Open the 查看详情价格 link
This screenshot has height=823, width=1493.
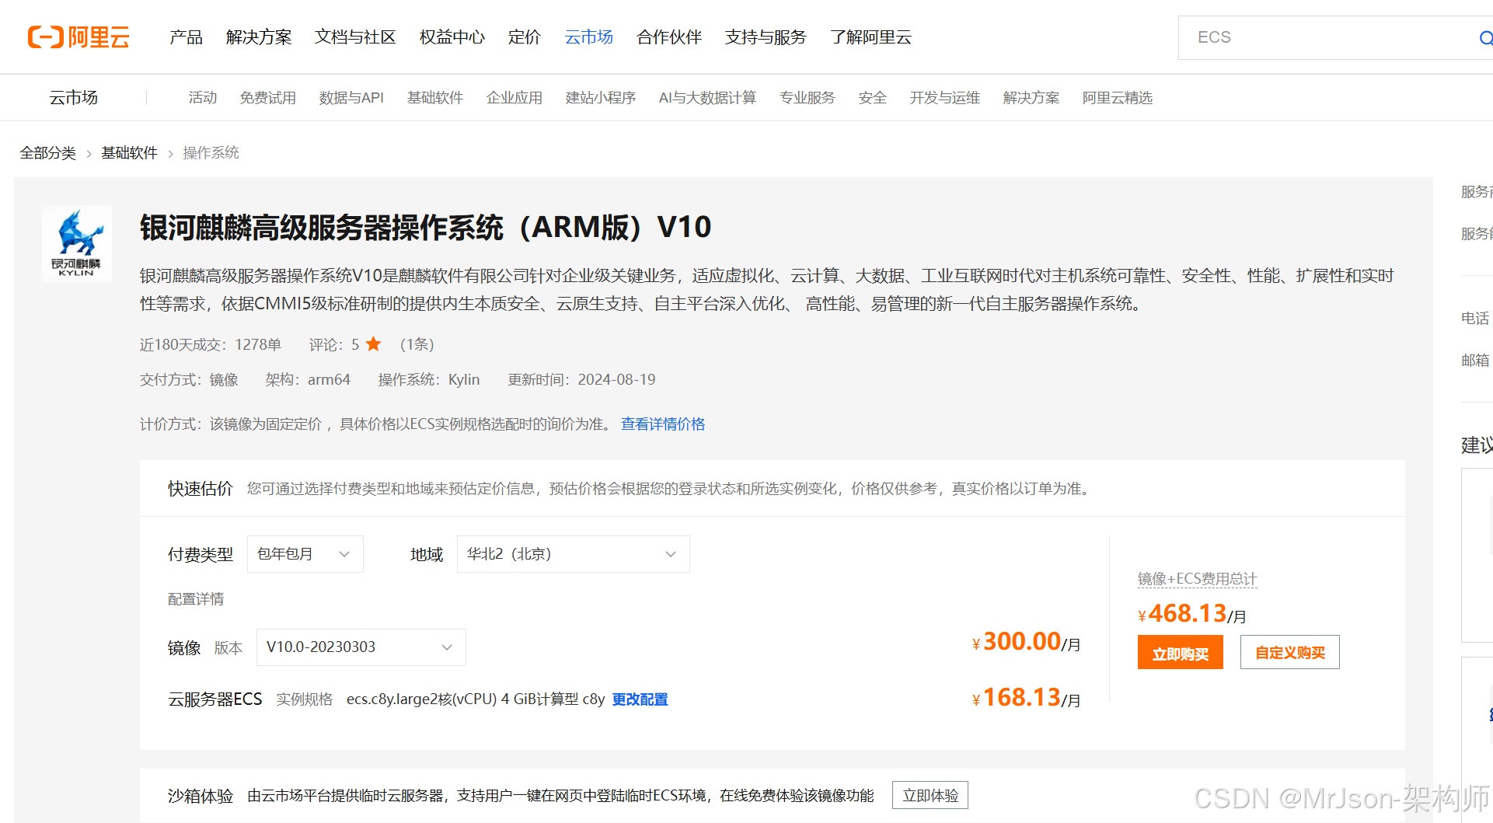click(663, 424)
